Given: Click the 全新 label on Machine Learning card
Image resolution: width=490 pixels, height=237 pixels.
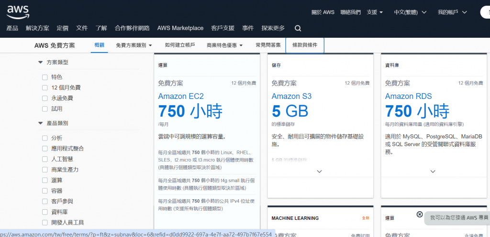Looking at the screenshot, I should (366, 218).
